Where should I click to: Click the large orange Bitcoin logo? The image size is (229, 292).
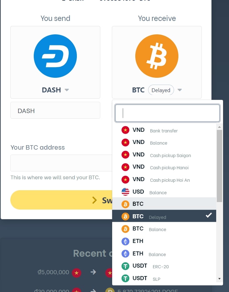157,56
